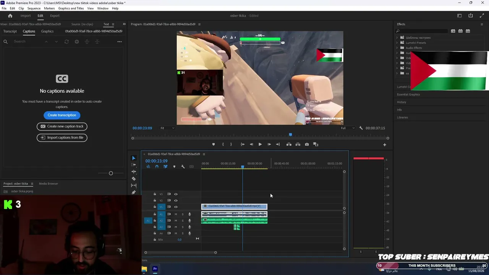Add a marker in the timeline
The height and width of the screenshot is (275, 489).
click(174, 167)
